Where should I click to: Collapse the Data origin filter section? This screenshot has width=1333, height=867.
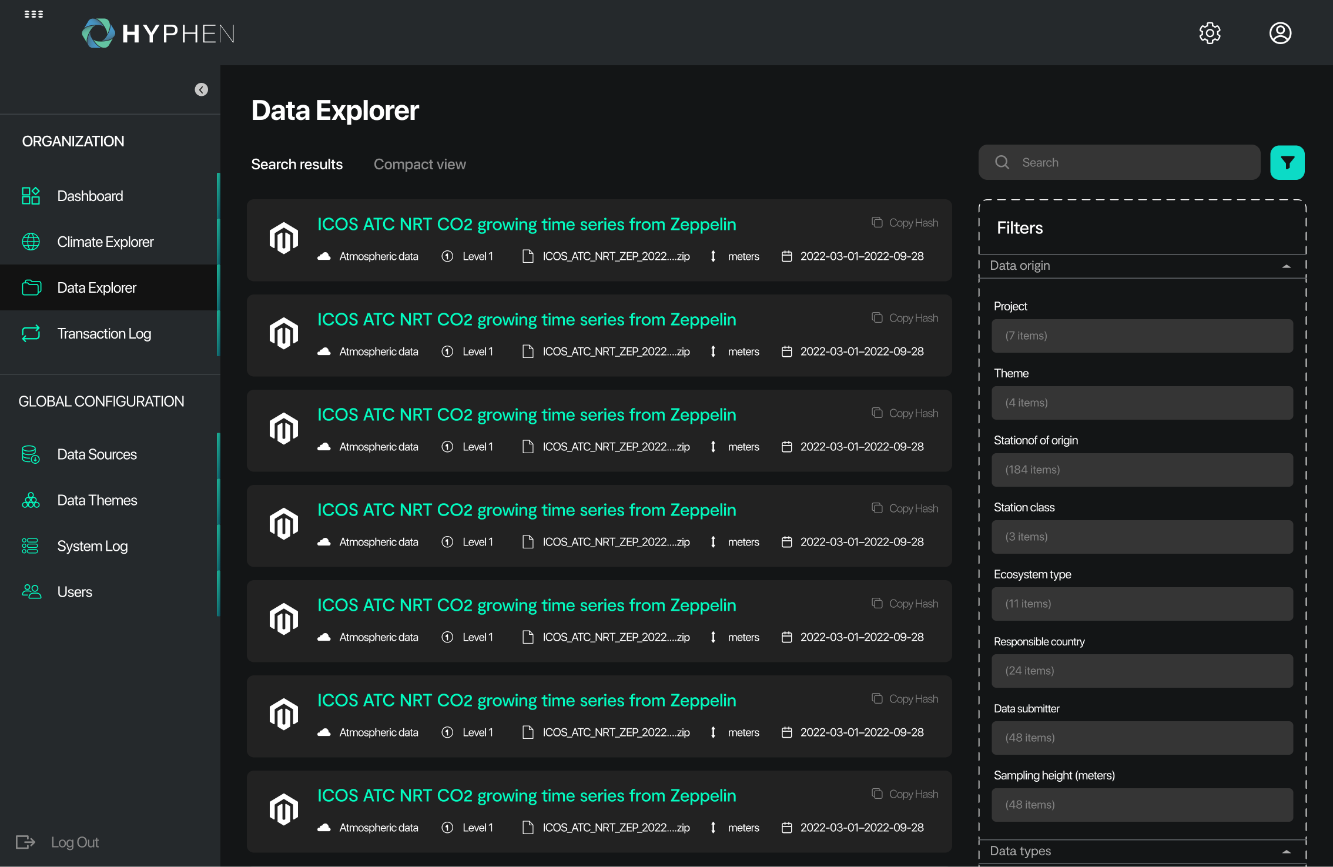[1286, 266]
